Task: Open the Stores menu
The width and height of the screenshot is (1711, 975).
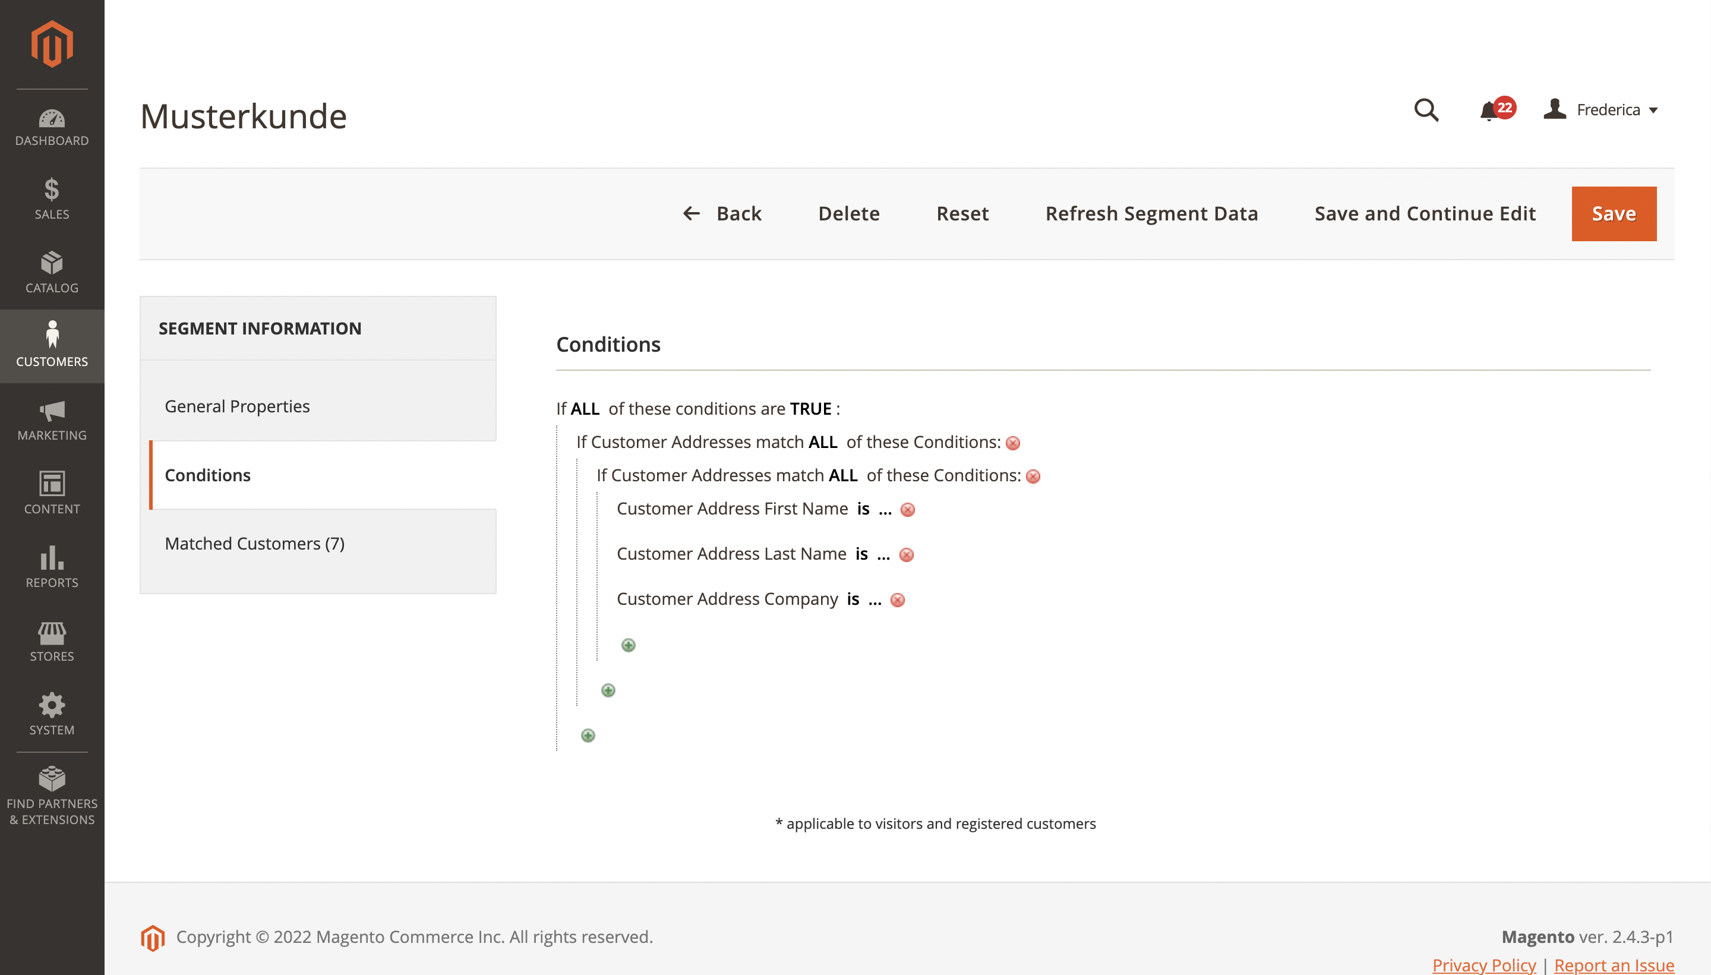Action: [52, 641]
